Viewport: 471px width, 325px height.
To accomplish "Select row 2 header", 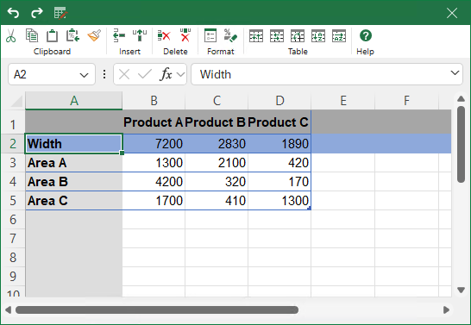I will pyautogui.click(x=13, y=144).
